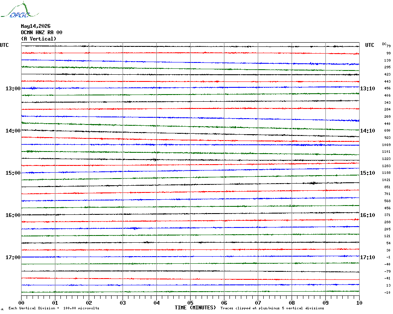Click the 14:00 time label on left
393x314 pixels.
coord(13,131)
